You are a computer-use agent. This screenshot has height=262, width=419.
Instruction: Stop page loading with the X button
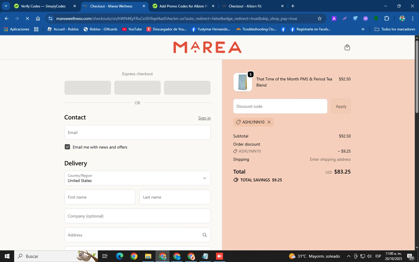point(27,18)
